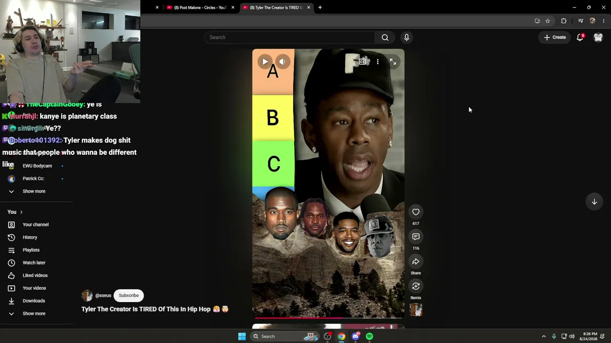Subscribe to the @sseus channel
611x343 pixels.
129,295
